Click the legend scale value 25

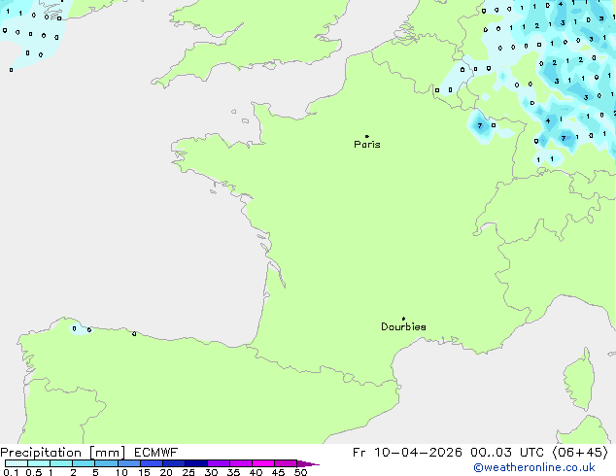[x=188, y=472]
